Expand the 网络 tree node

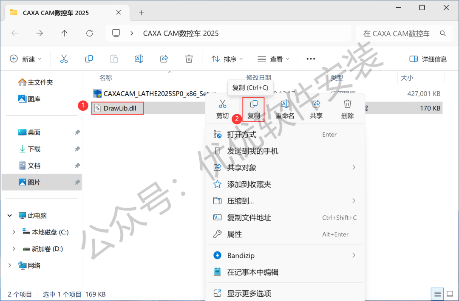10,266
